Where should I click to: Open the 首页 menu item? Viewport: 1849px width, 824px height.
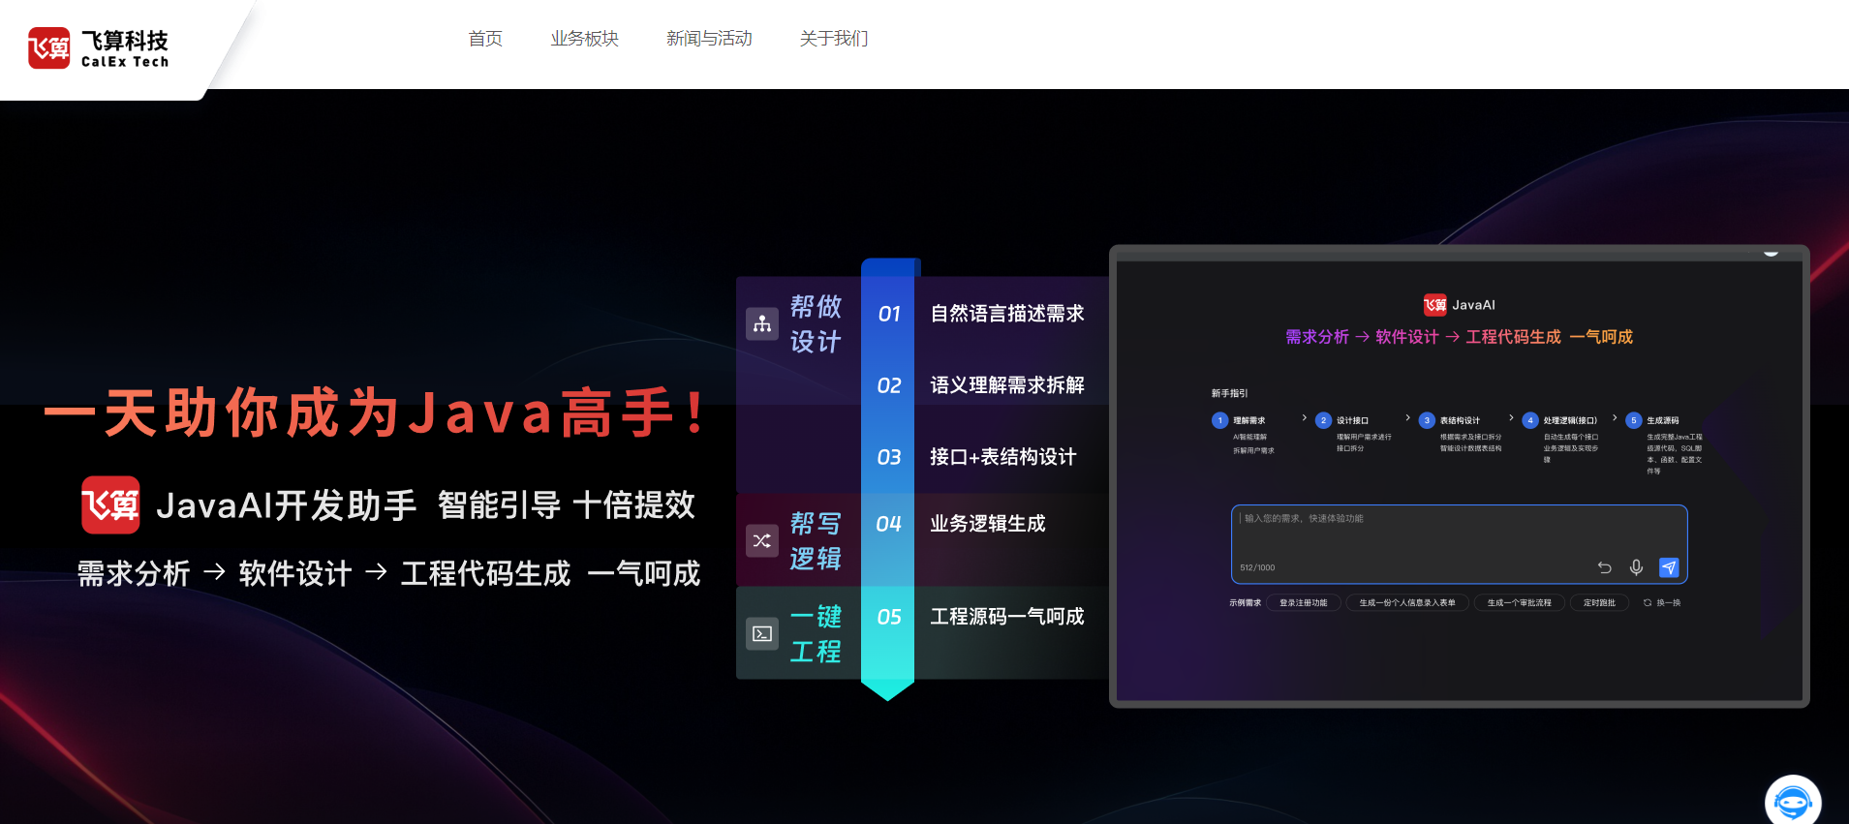pyautogui.click(x=485, y=39)
